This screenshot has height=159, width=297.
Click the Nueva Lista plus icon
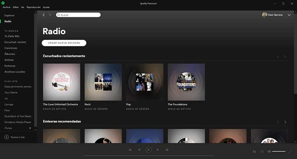pos(6,137)
